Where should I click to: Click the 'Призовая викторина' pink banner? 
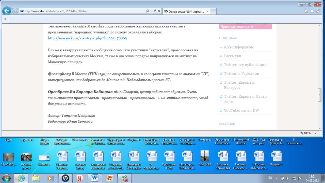[x=246, y=27]
